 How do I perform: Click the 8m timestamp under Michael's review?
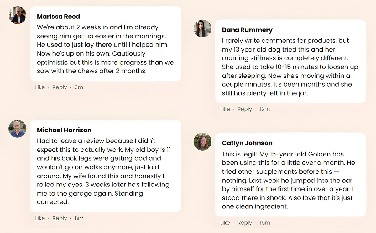tap(79, 218)
